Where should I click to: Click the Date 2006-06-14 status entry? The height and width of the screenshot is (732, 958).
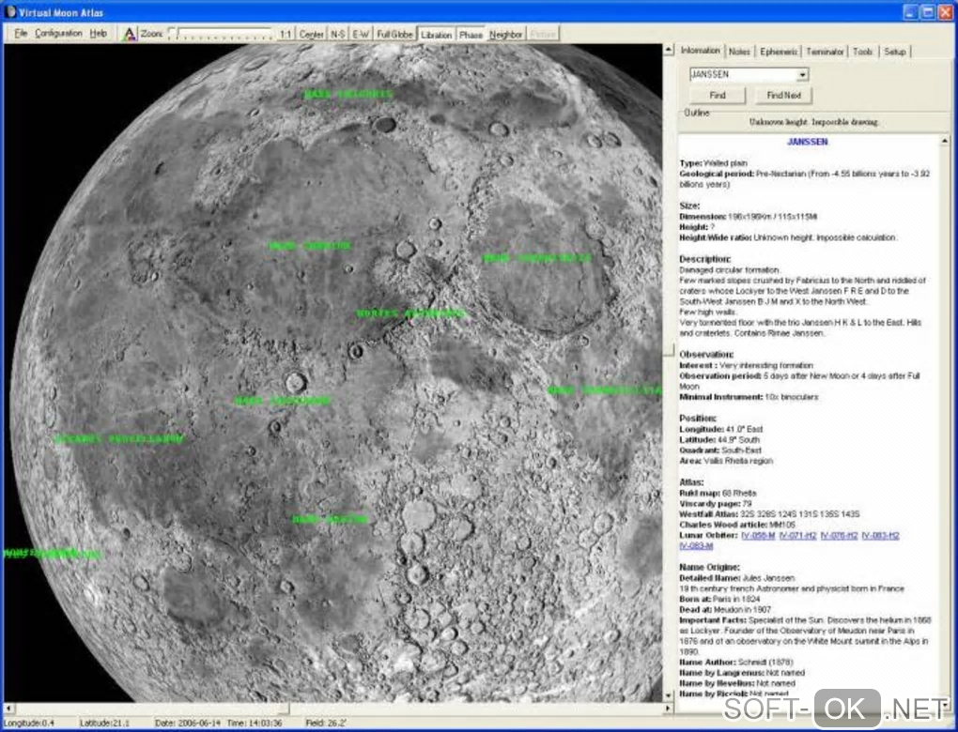188,723
